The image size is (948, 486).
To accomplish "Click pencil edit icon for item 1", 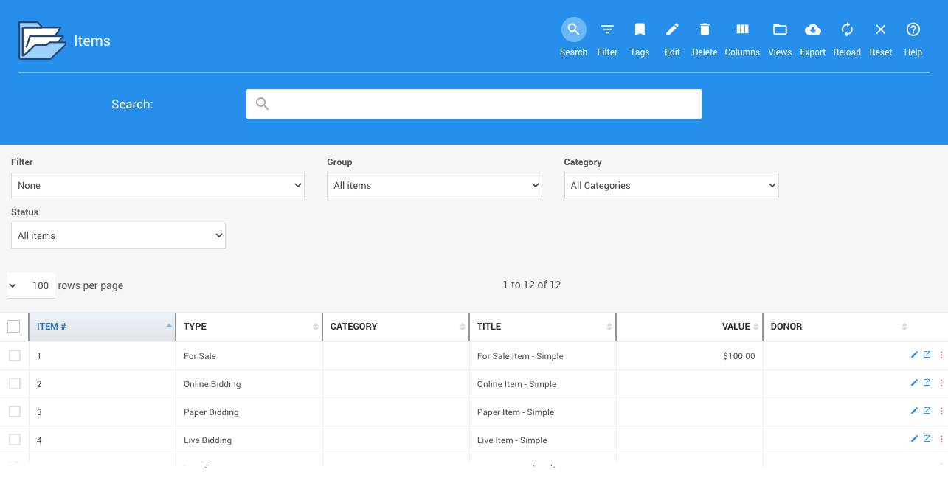I will [915, 355].
